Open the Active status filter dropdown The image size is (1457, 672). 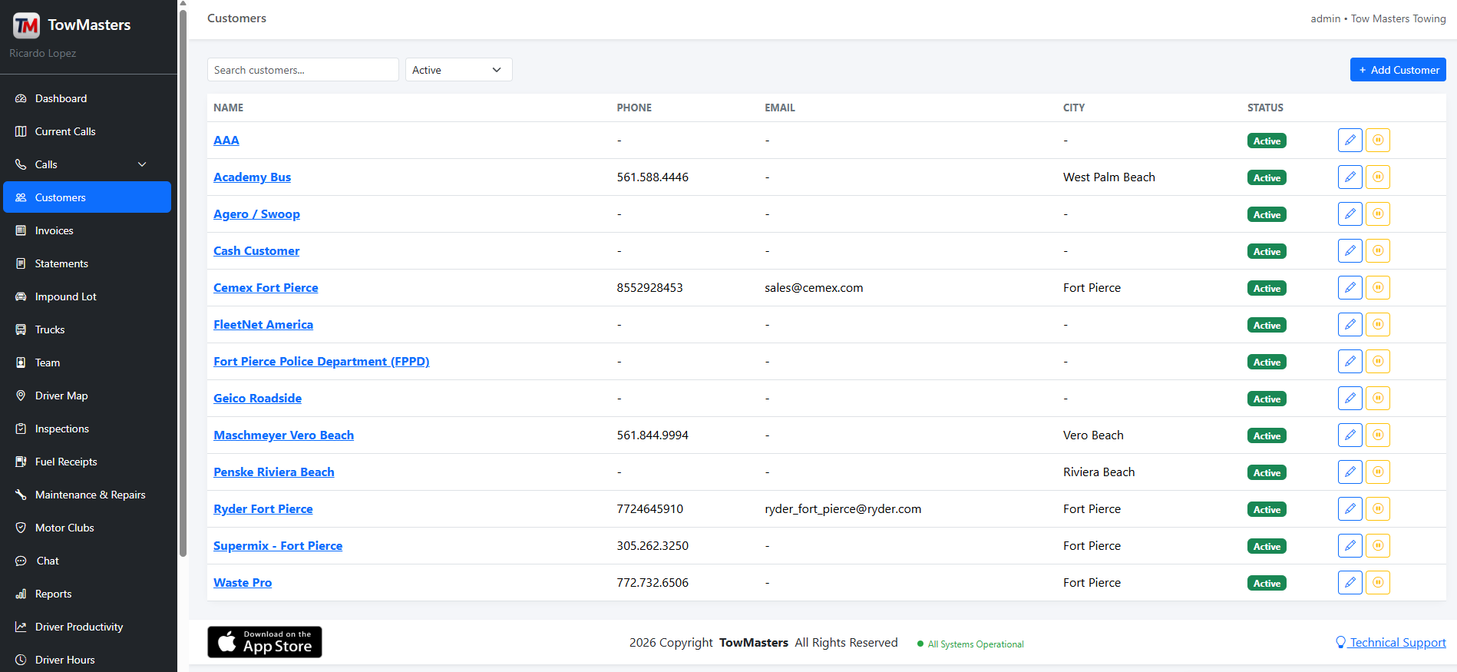[x=458, y=70]
